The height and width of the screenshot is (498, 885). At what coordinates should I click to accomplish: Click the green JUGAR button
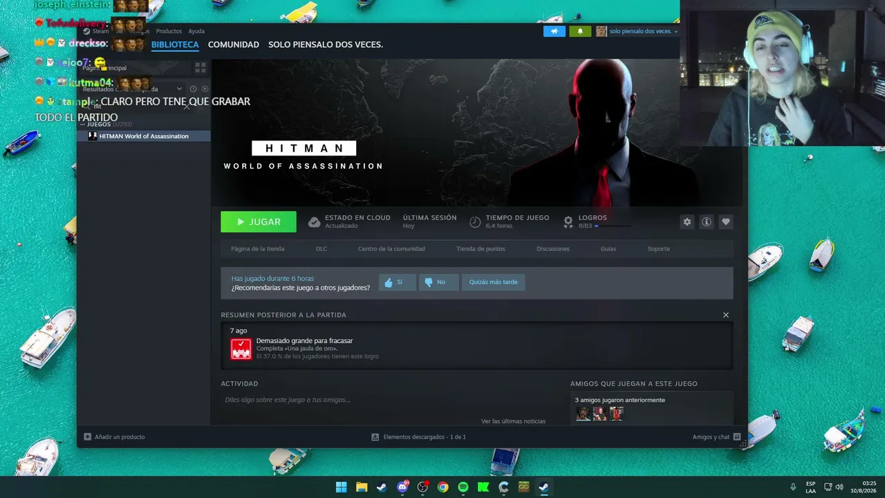259,222
